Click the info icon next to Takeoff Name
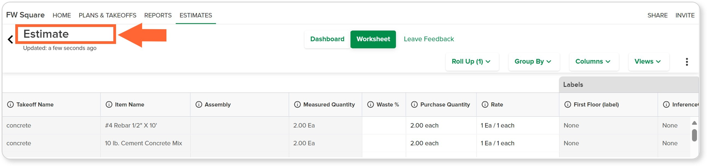The width and height of the screenshot is (707, 166). click(x=10, y=105)
